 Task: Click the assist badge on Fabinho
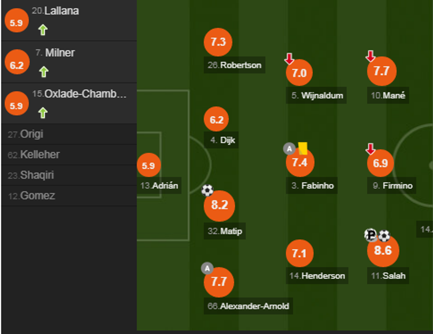pyautogui.click(x=289, y=149)
